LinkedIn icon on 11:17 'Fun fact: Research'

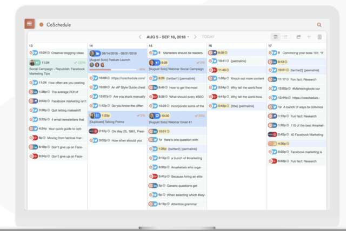pos(275,79)
